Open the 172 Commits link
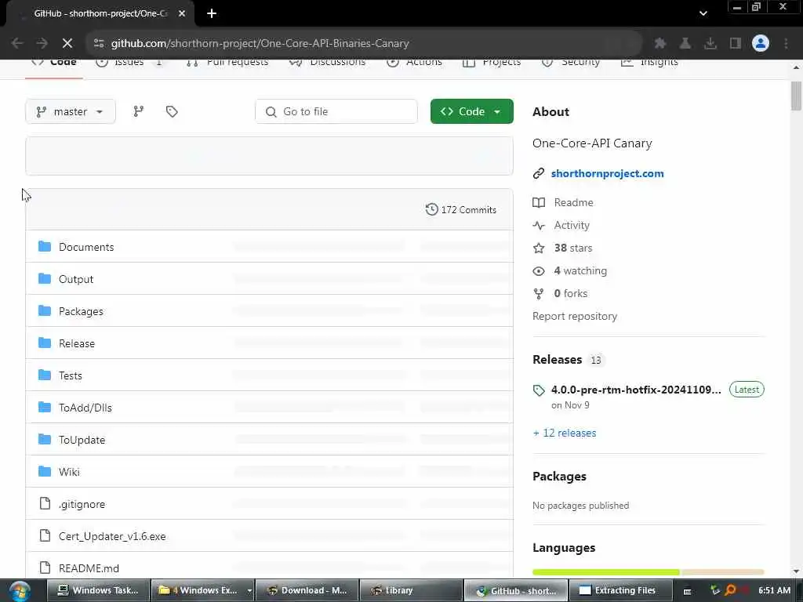Viewport: 803px width, 602px height. 461,209
